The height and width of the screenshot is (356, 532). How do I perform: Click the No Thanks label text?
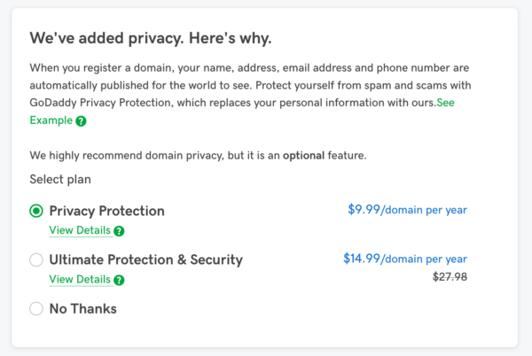click(x=83, y=308)
